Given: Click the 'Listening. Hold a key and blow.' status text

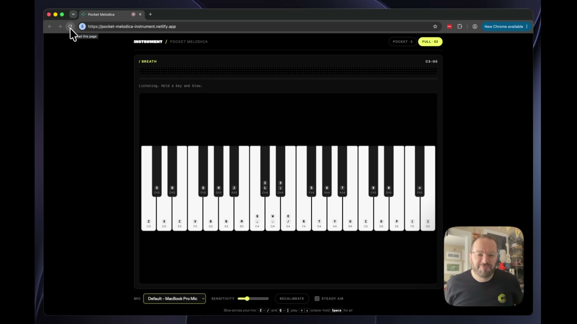Looking at the screenshot, I should pos(170,86).
